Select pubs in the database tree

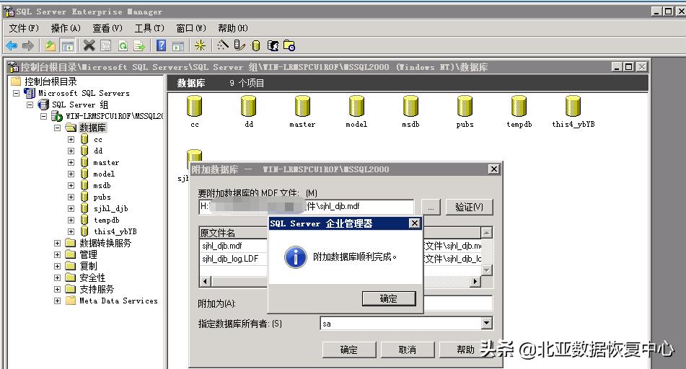[102, 197]
